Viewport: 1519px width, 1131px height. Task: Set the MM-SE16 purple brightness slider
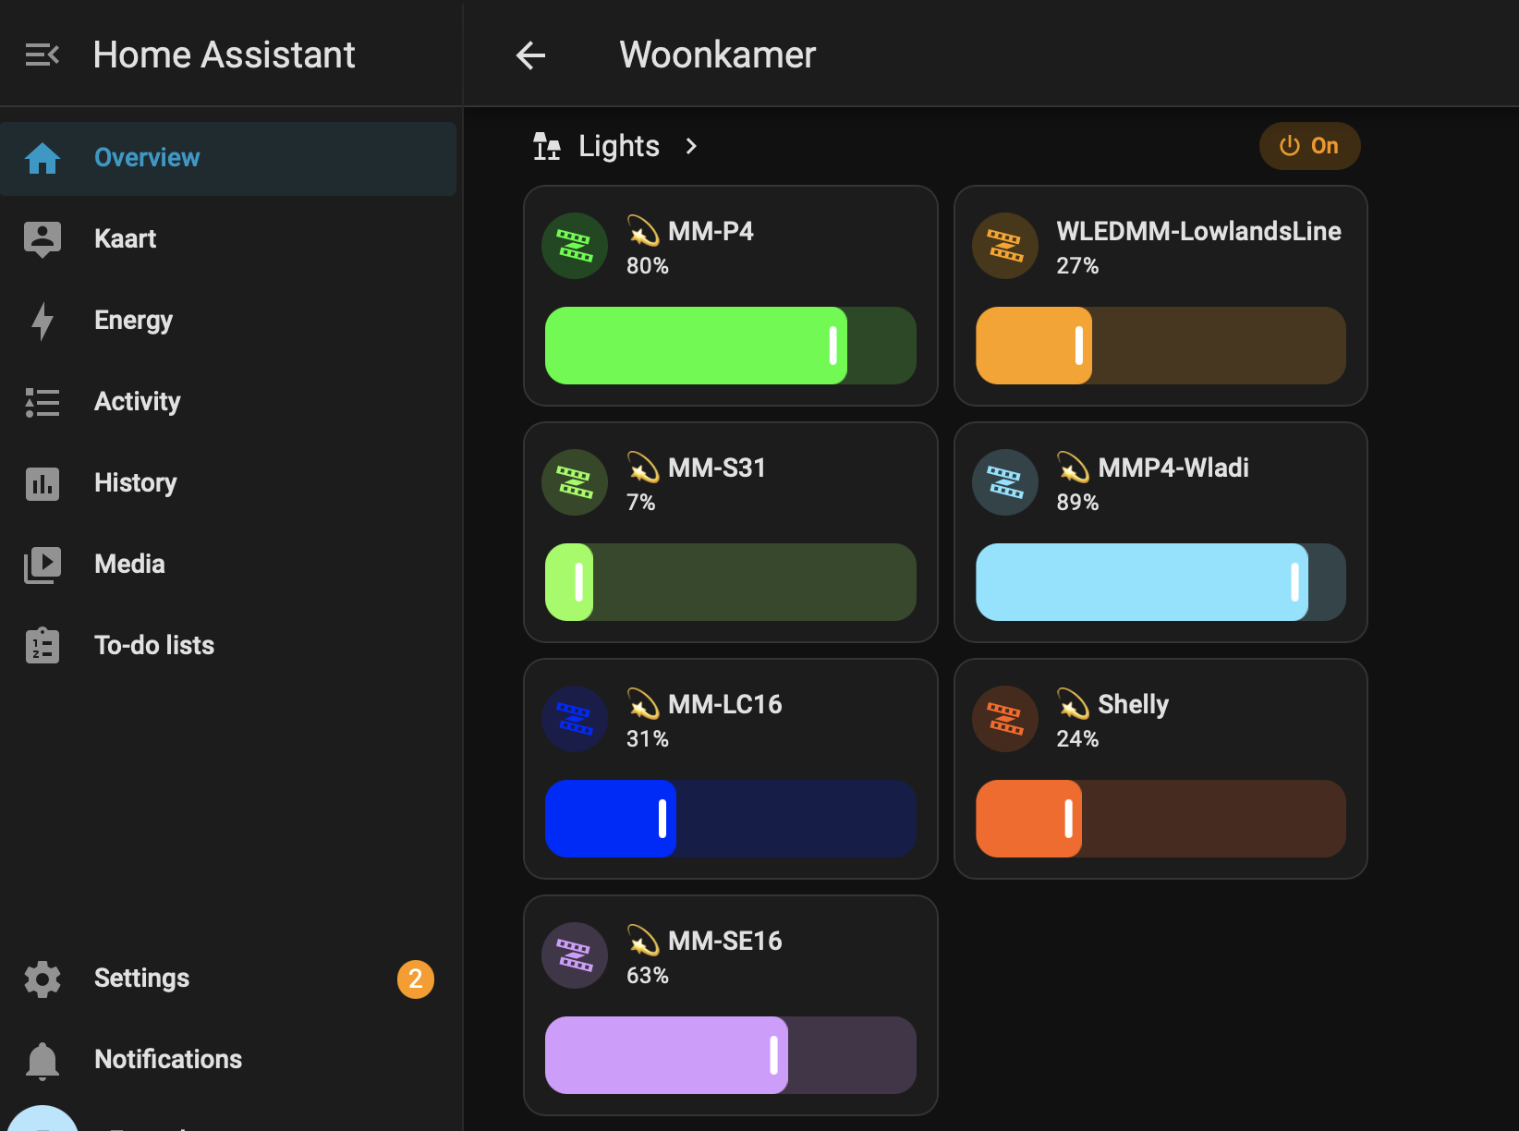click(731, 1055)
